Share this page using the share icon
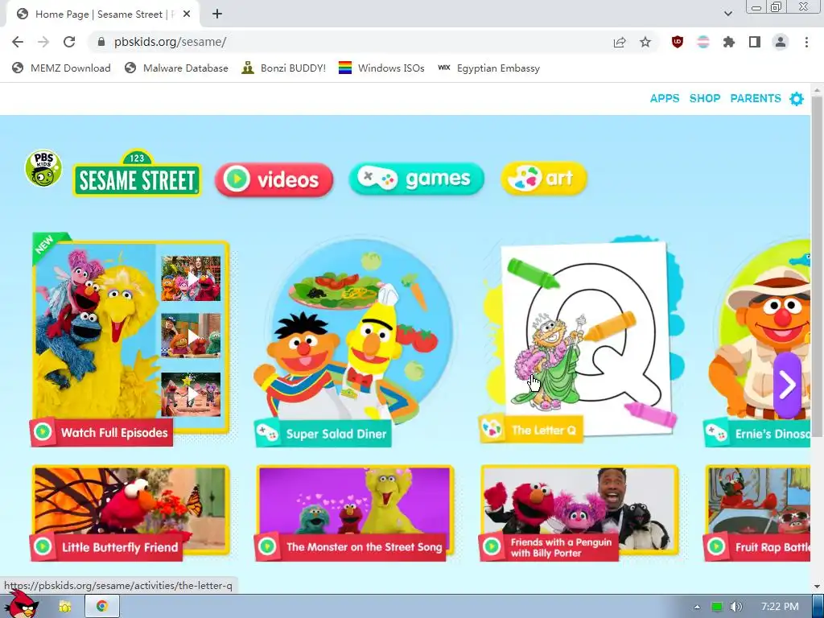824x618 pixels. [x=620, y=42]
